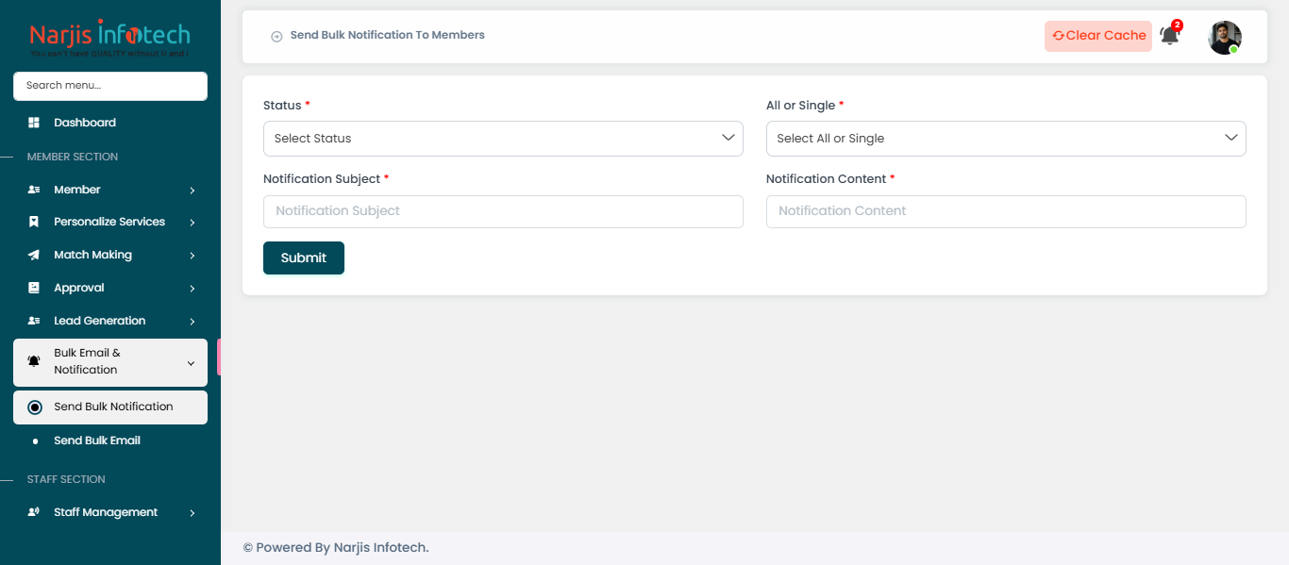Click the Send Bulk Notification To Members title

(x=388, y=35)
